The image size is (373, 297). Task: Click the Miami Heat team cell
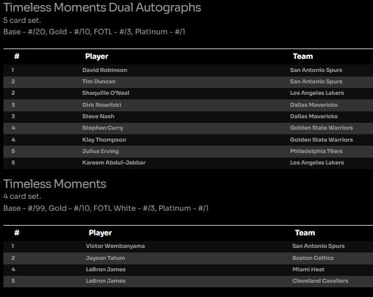[308, 270]
